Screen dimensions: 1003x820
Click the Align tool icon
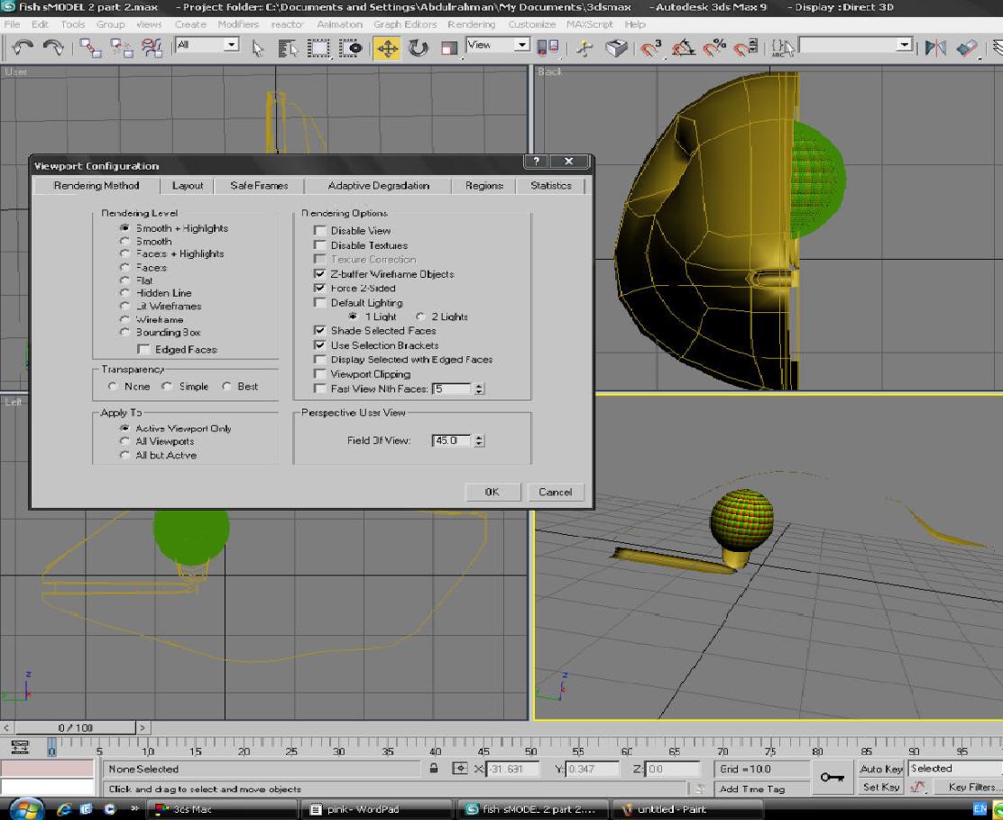click(967, 49)
